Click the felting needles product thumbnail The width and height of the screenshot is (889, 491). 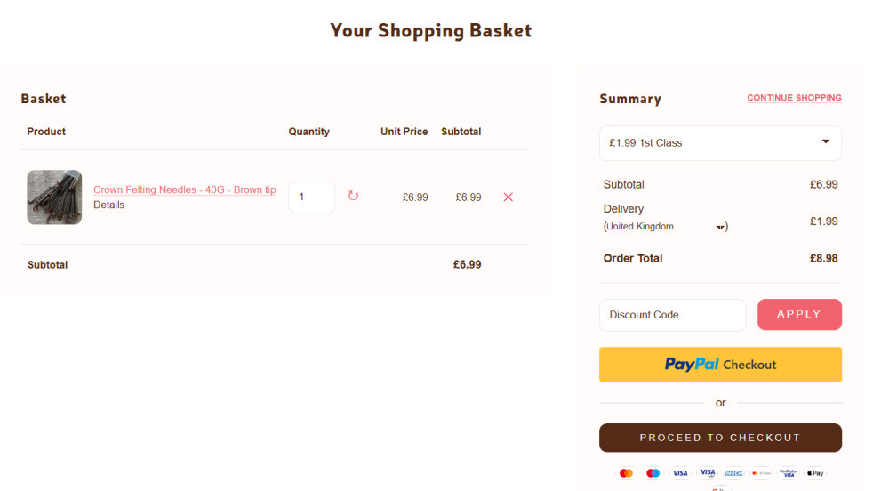coord(54,197)
